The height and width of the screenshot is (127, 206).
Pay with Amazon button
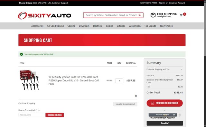coord(163,115)
